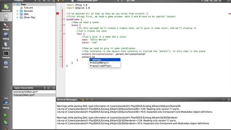
Task: Collapse the Tuts project tree
Action: pos(14,5)
